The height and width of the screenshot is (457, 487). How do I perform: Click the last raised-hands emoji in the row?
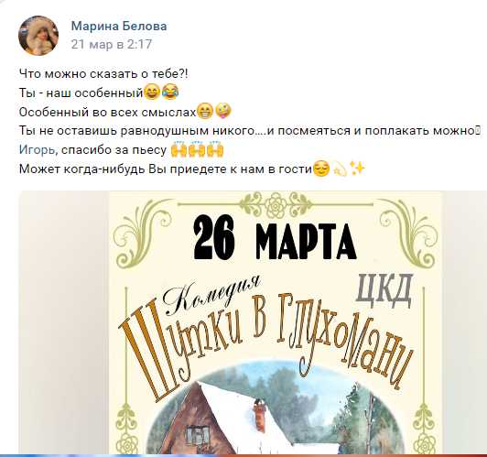pyautogui.click(x=215, y=149)
